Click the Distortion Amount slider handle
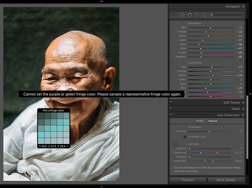 click(x=209, y=132)
